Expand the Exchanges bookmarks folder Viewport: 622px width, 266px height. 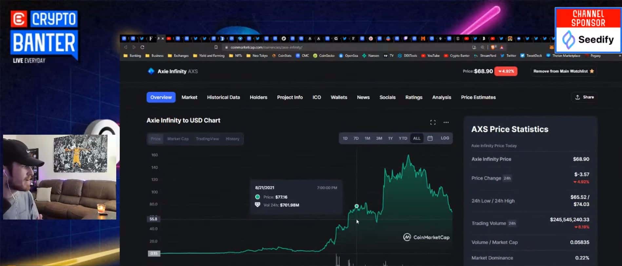[178, 56]
